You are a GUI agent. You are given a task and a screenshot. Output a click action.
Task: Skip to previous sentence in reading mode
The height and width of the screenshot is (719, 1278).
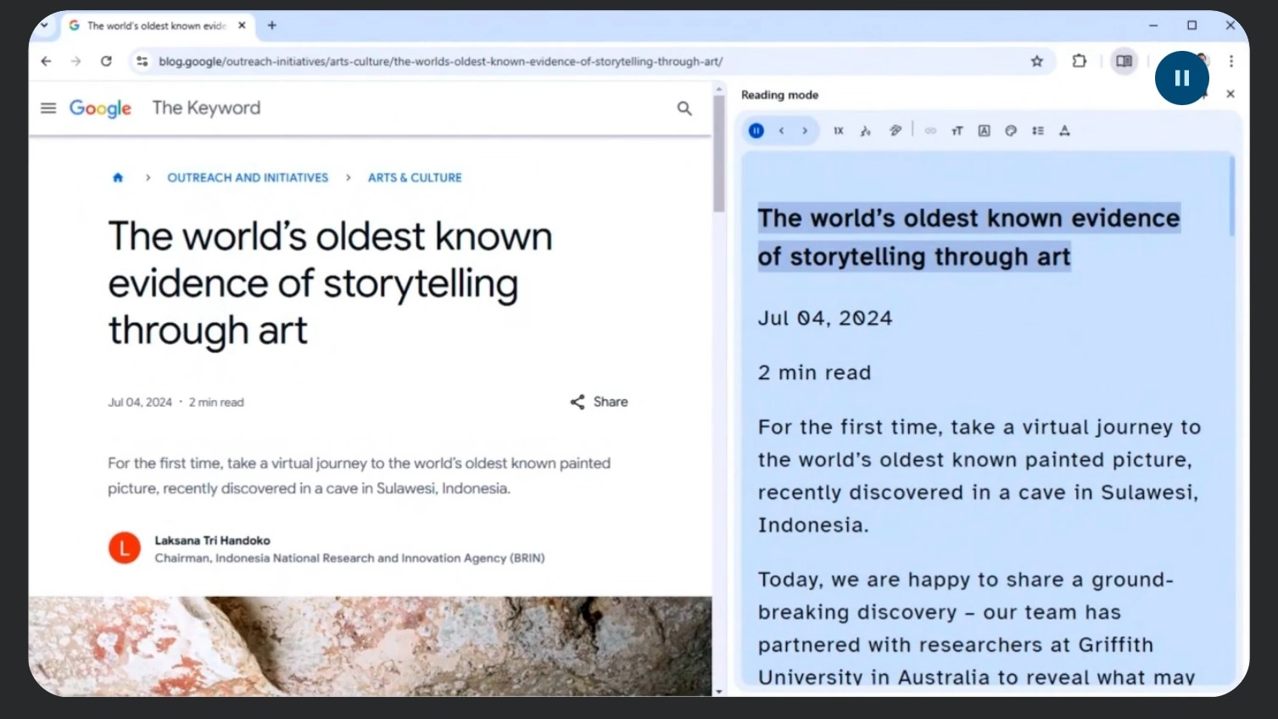(x=781, y=131)
